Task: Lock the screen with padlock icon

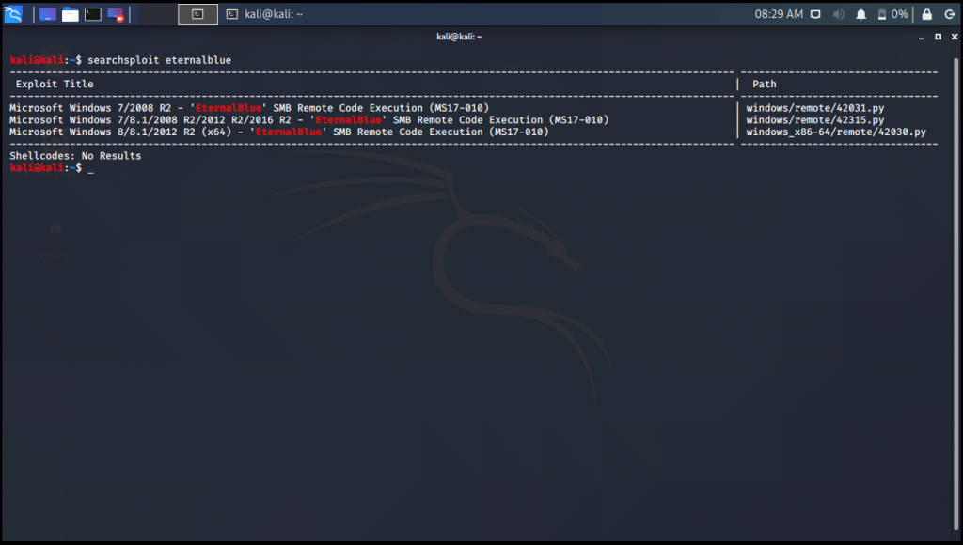Action: click(x=926, y=14)
